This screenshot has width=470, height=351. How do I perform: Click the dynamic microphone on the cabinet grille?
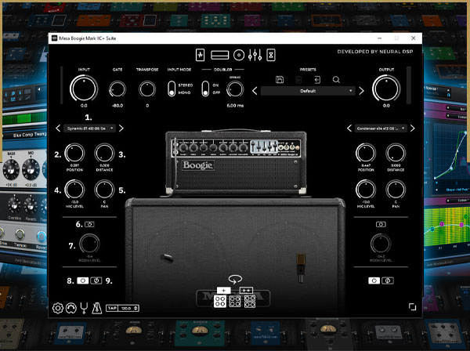pos(167,258)
